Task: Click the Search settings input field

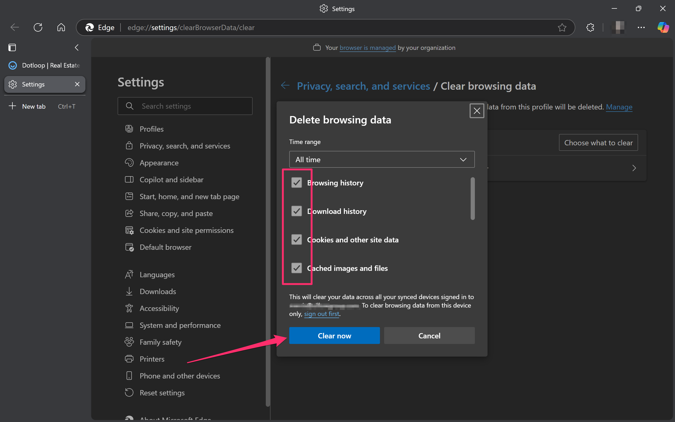Action: point(185,106)
